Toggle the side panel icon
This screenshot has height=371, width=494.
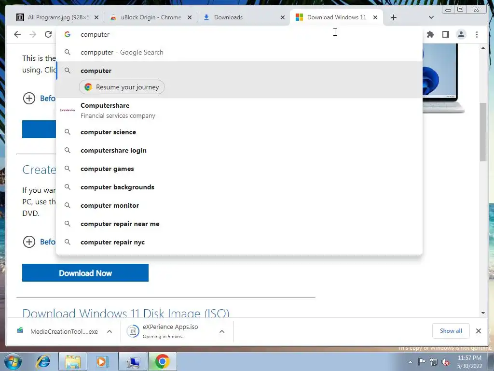tap(445, 34)
